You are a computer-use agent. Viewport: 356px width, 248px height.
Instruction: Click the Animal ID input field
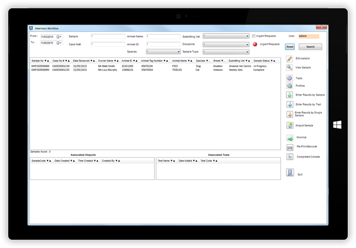(x=163, y=44)
